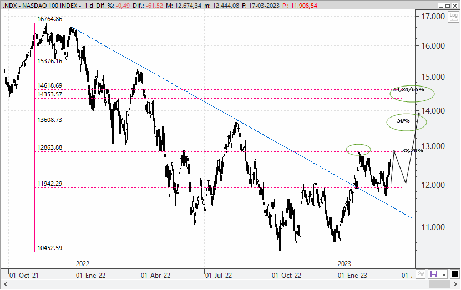Toggle the Log scale button
Screen dimensions: 461x290
click(453, 17)
